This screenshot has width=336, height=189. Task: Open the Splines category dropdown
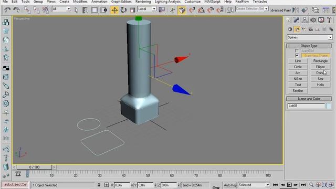(310, 37)
